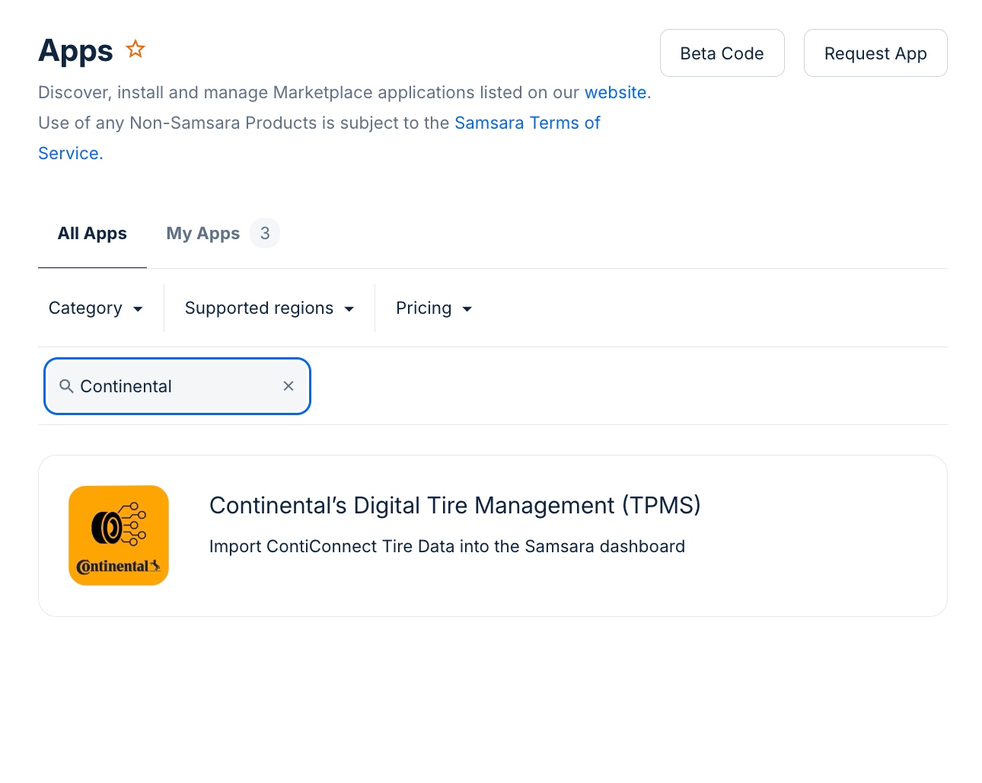The height and width of the screenshot is (783, 982).
Task: Click the text 'Import ContiConnect Tire Data into the Samsara dashboard'
Action: [447, 546]
